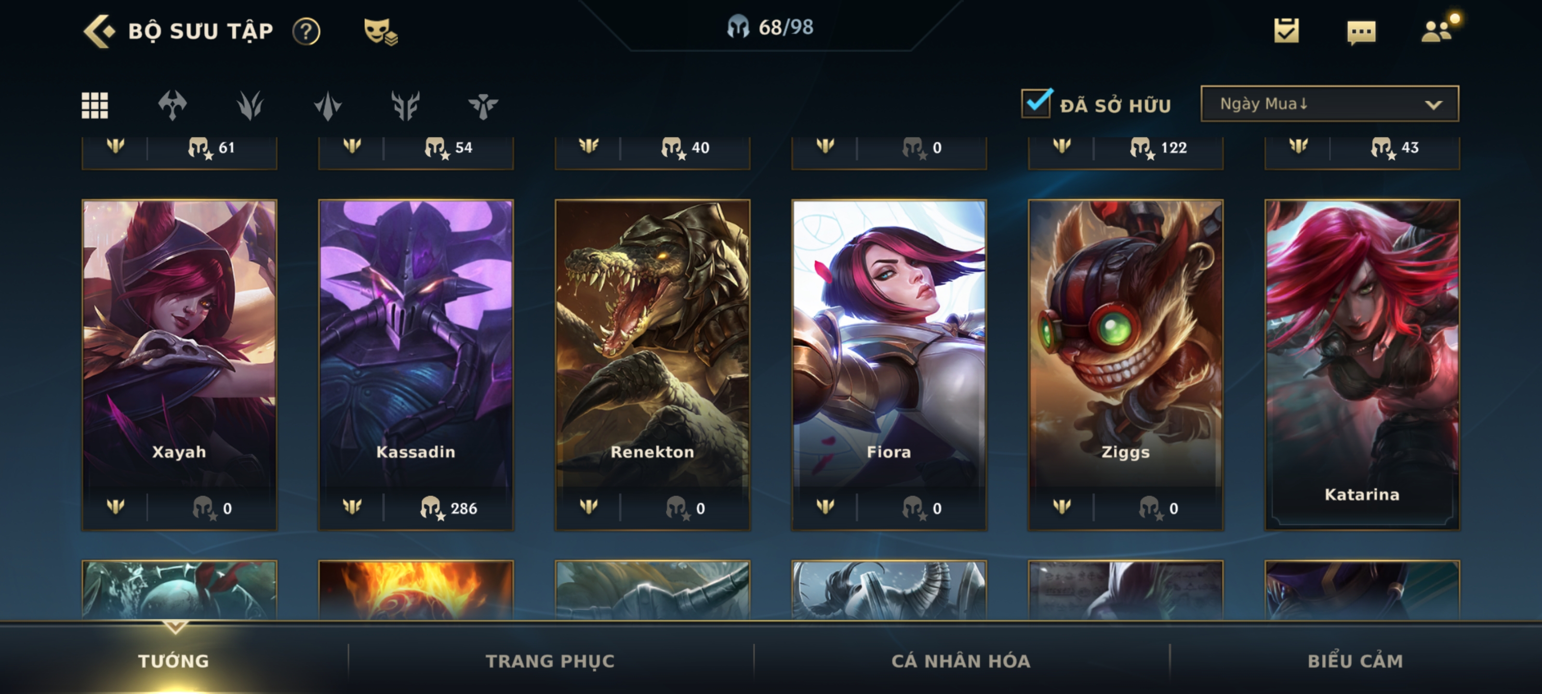
Task: Click the wings emblem under Xayah
Action: [x=116, y=507]
